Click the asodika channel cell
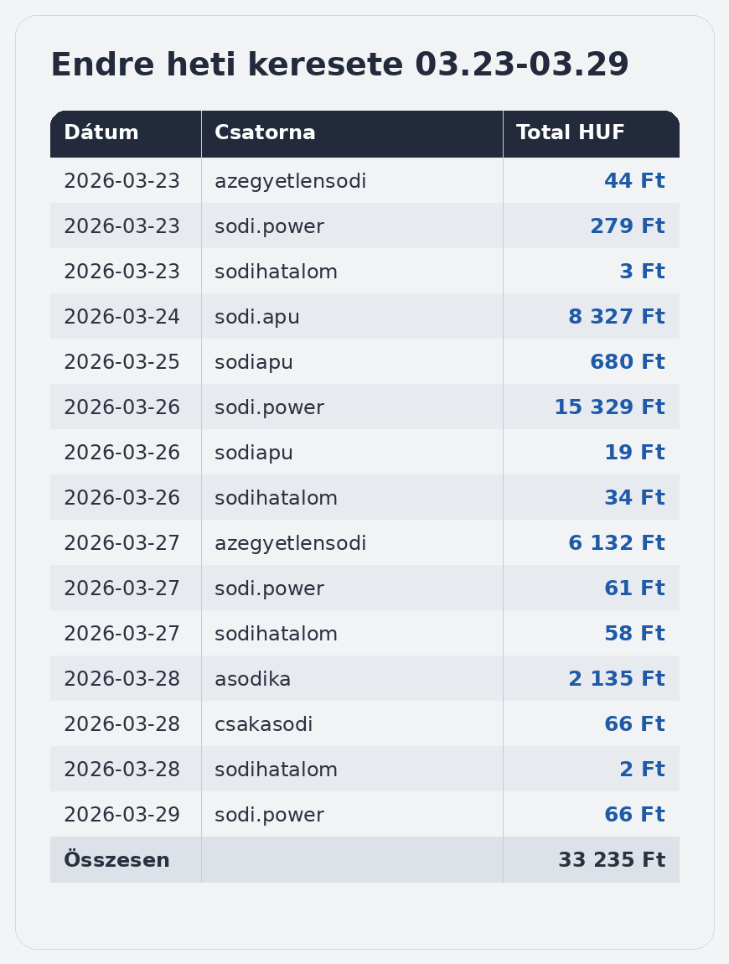This screenshot has height=964, width=729. pos(252,679)
